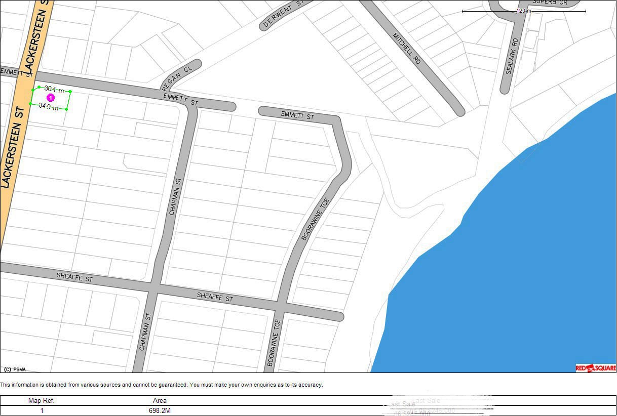The width and height of the screenshot is (617, 416).
Task: Select the Map Ref column header
Action: pyautogui.click(x=43, y=400)
